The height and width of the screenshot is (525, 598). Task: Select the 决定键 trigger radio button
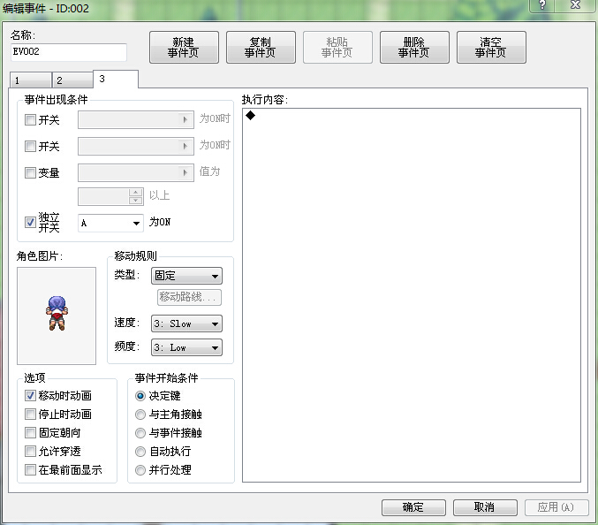click(x=140, y=396)
